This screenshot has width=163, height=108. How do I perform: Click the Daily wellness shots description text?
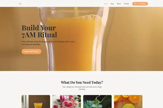(x=48, y=43)
